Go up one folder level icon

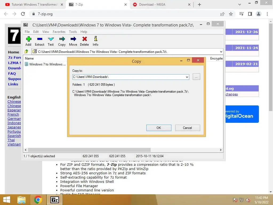(x=26, y=52)
